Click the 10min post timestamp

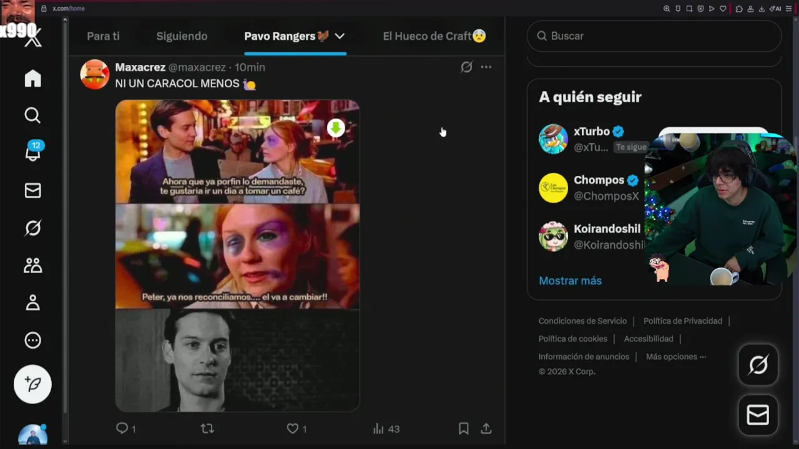coord(250,67)
